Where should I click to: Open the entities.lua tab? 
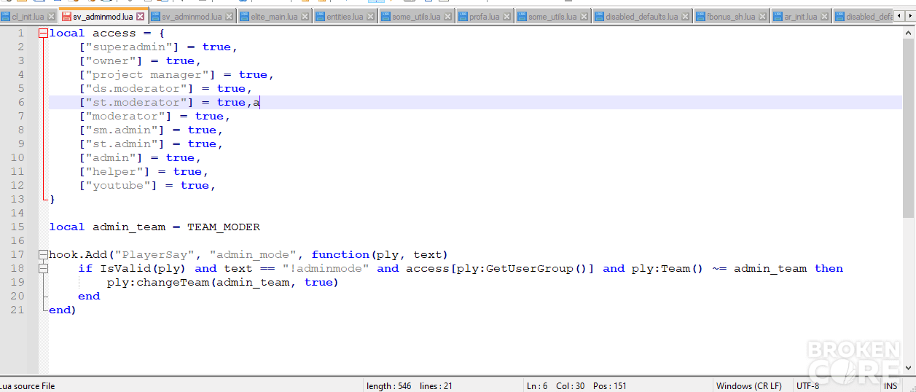click(345, 17)
